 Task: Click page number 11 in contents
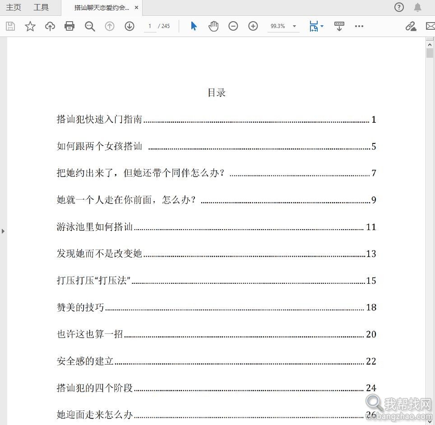click(371, 227)
